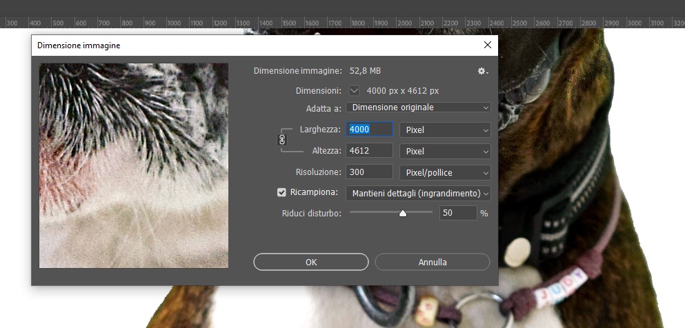Click the Risoluzione label
The image size is (685, 328).
tap(319, 172)
